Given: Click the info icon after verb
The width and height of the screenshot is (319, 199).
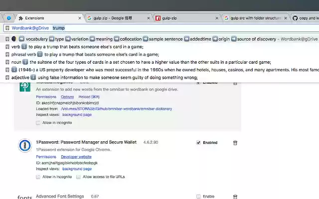Looking at the screenshot, I should pyautogui.click(x=24, y=47).
